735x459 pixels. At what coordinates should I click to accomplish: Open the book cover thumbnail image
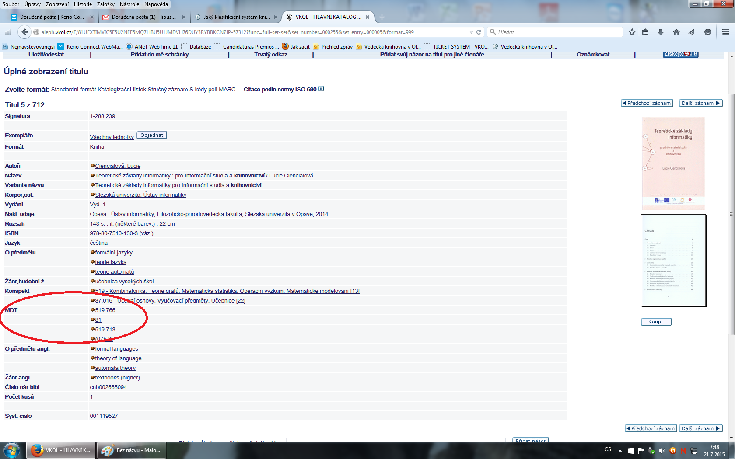coord(673,163)
